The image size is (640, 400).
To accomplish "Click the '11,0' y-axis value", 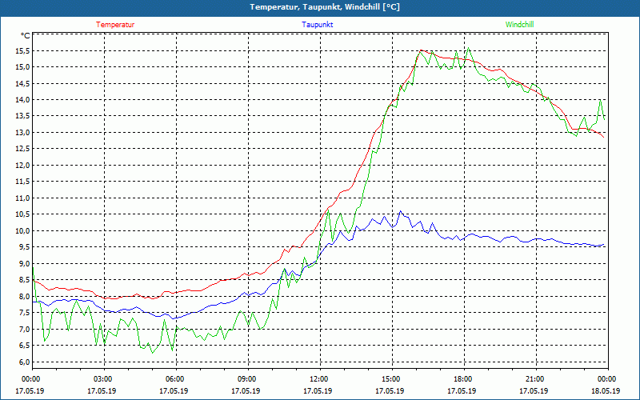I will coord(23,198).
